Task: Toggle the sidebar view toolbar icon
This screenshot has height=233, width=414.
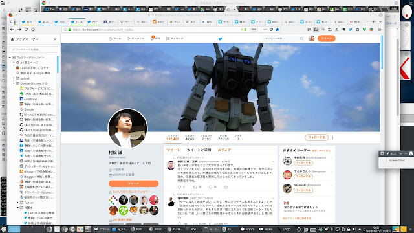Action: tap(316, 30)
